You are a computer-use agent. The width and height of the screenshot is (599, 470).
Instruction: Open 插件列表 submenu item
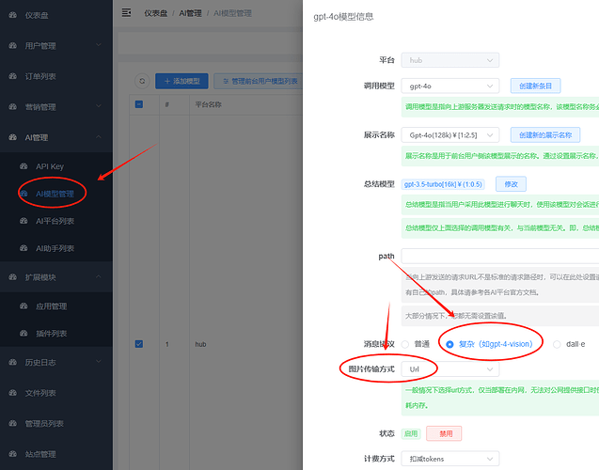(56, 334)
